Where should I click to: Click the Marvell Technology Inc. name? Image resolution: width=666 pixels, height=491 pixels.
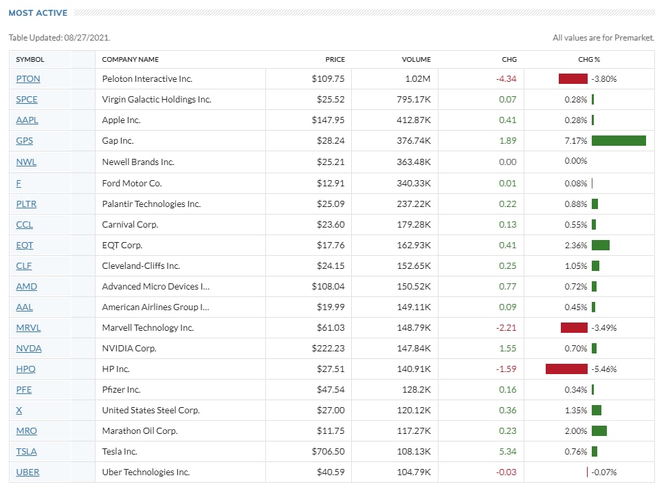point(148,328)
